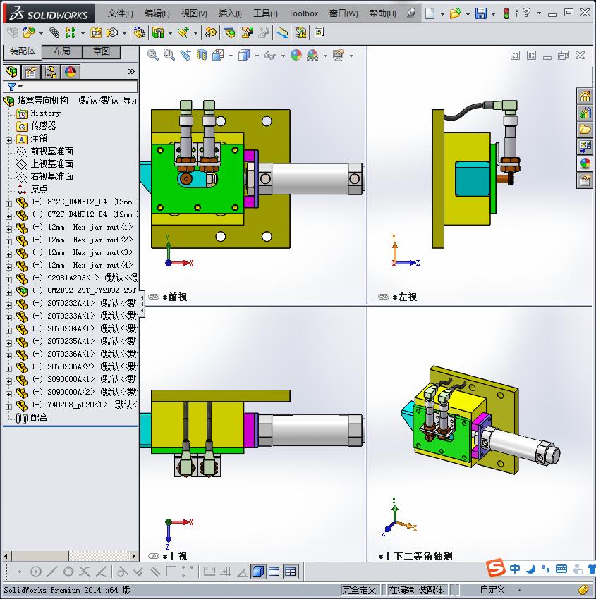Select the Zoom to Area tool
This screenshot has height=599, width=596.
(x=169, y=55)
